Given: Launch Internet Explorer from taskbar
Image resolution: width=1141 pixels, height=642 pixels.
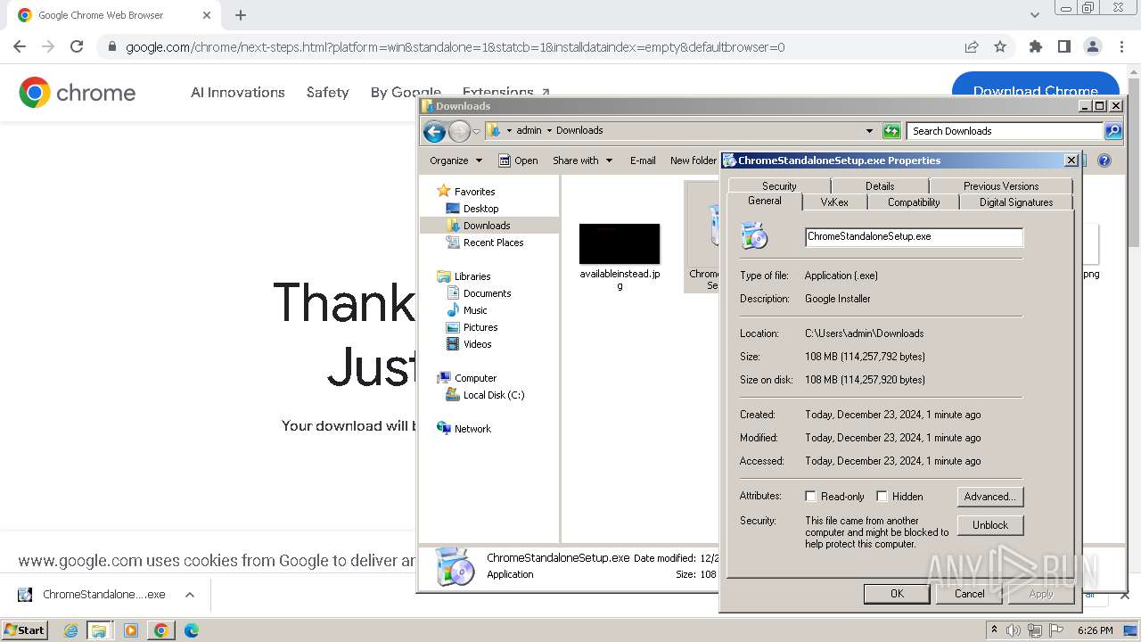Looking at the screenshot, I should point(71,630).
